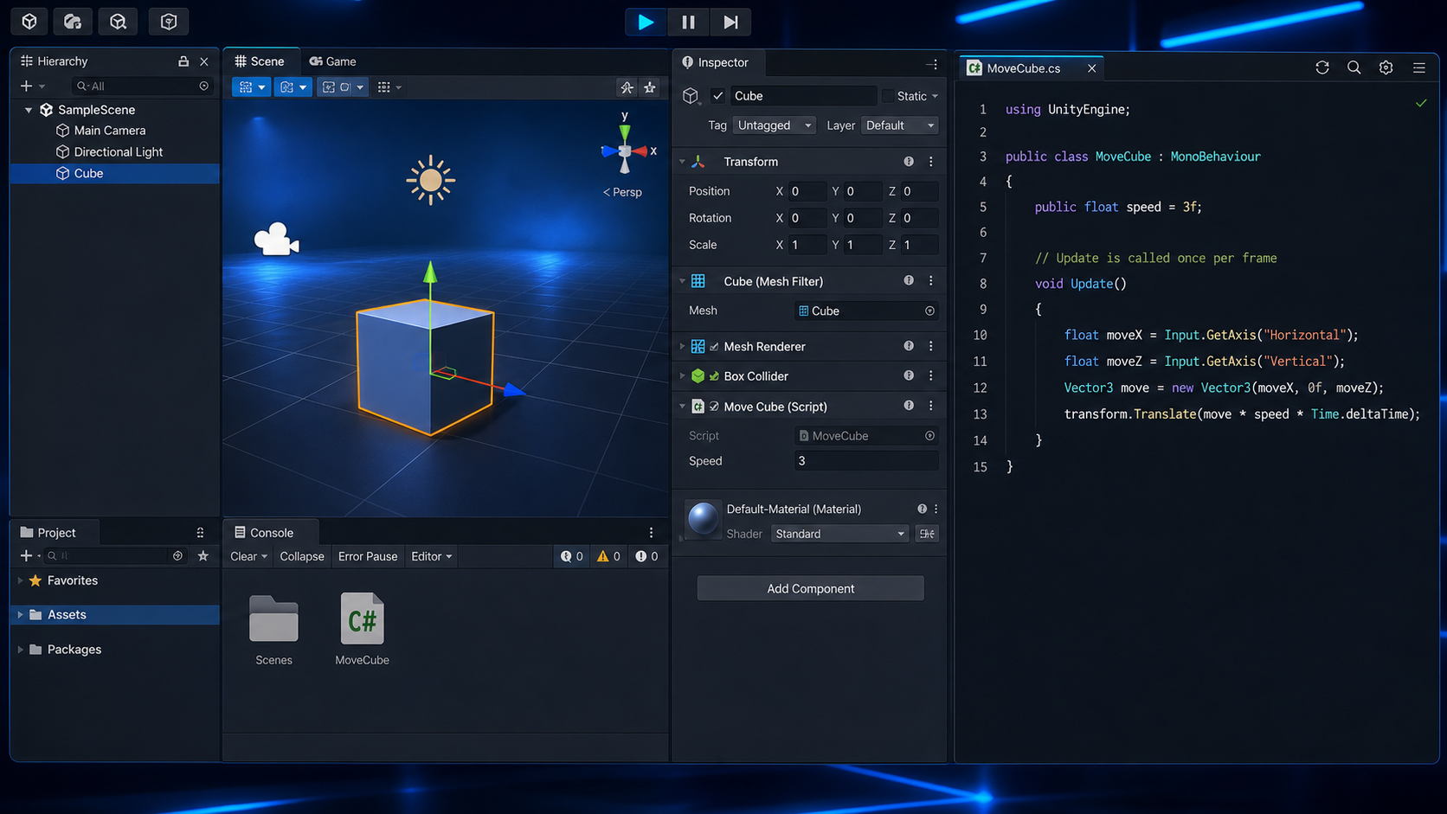The image size is (1447, 814).
Task: Click the code editor search icon
Action: point(1354,67)
